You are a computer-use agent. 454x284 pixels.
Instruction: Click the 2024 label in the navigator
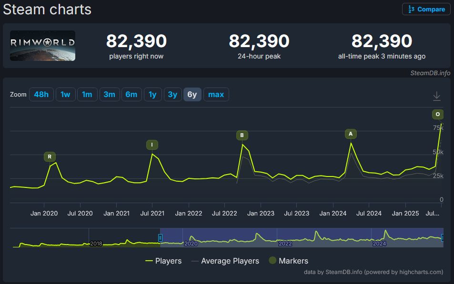click(379, 244)
